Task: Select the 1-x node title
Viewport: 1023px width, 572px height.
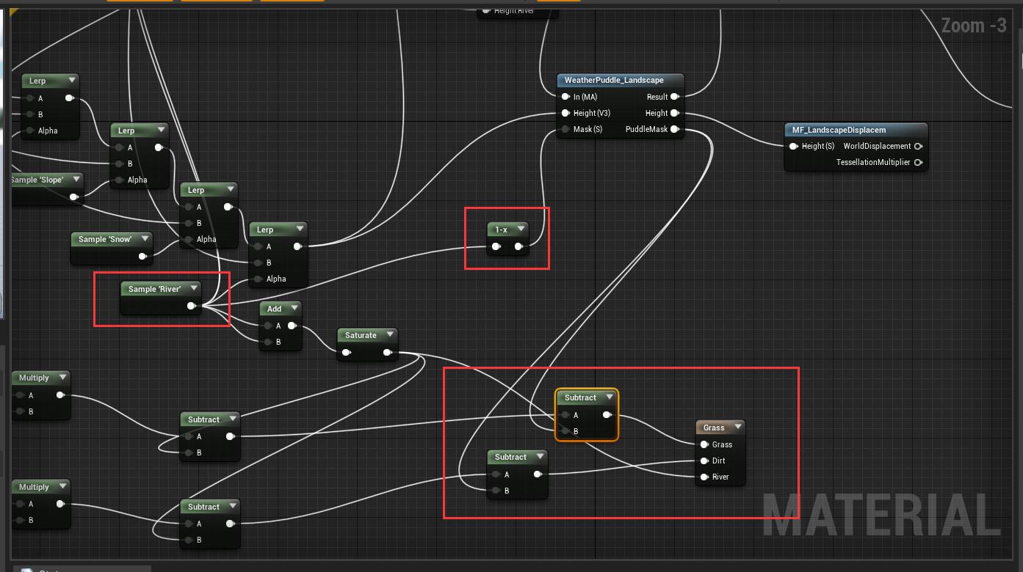Action: tap(501, 230)
